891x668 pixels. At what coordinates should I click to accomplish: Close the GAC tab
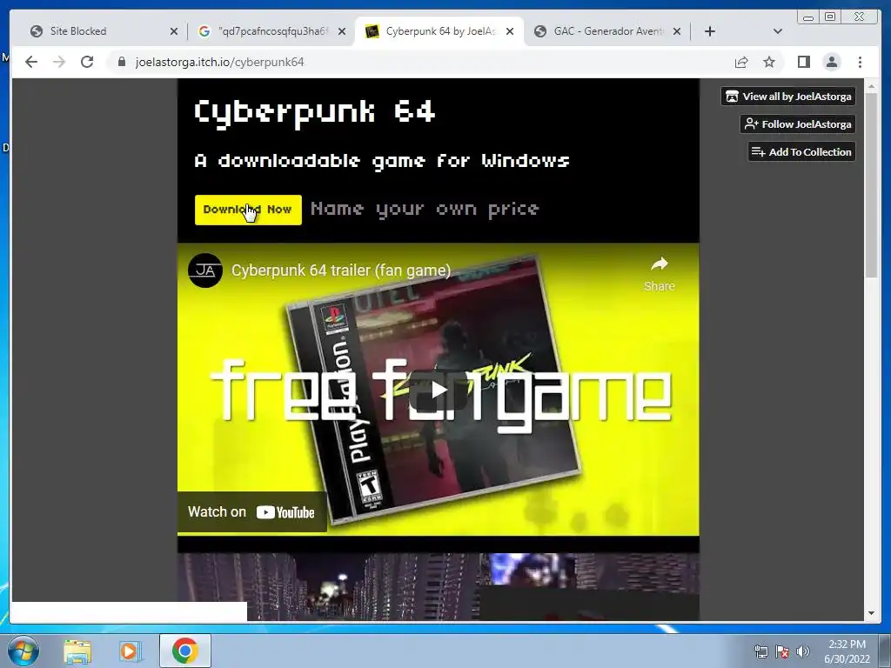677,31
